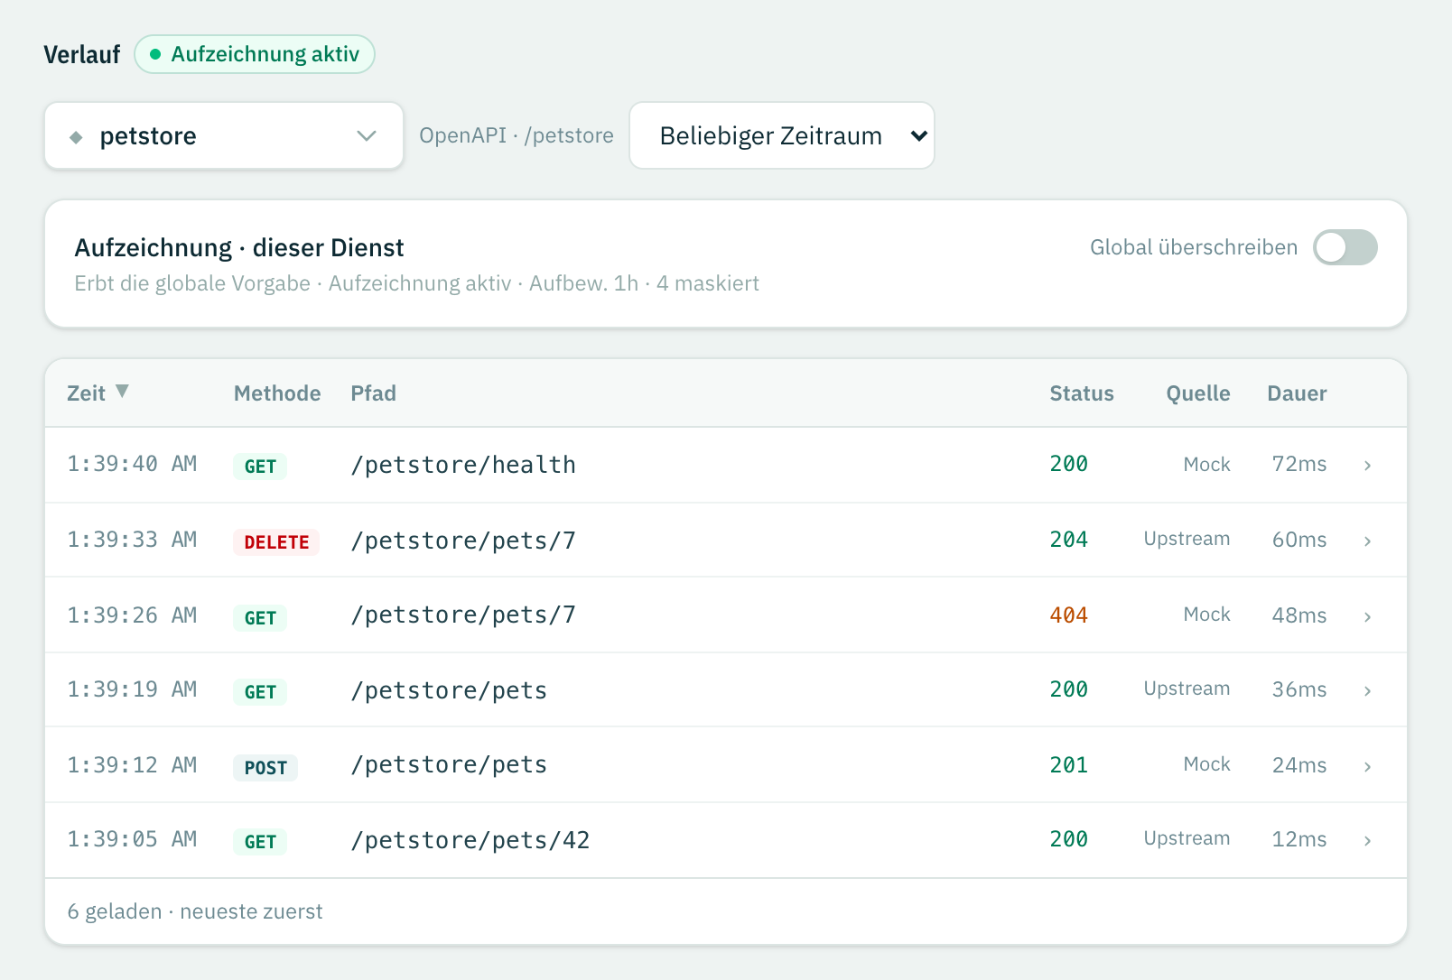Screen dimensions: 1452x980
Task: Click the 1:39:12 AM timestamp
Action: (132, 765)
